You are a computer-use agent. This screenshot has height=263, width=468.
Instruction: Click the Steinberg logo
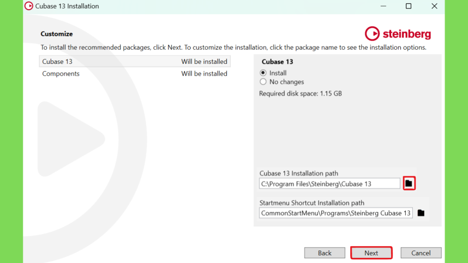(398, 34)
